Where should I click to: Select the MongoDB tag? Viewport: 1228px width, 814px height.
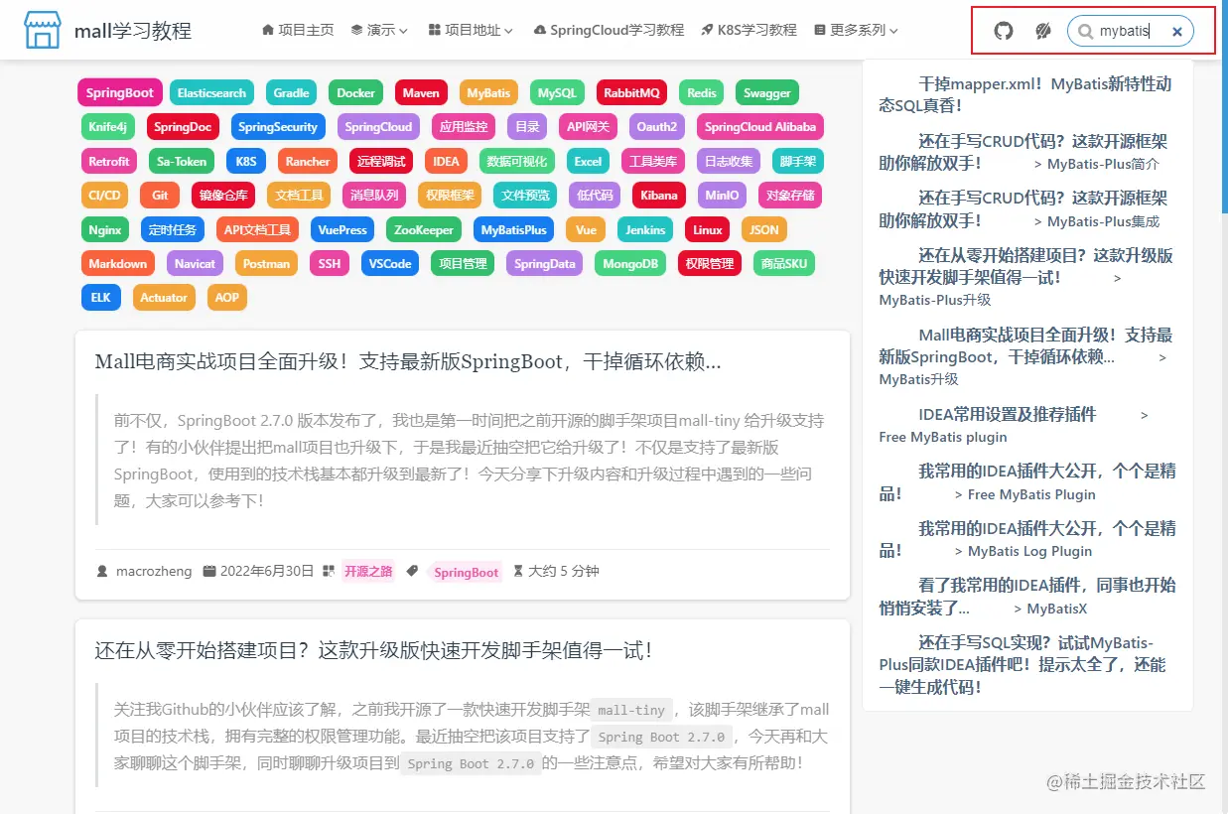click(x=630, y=263)
